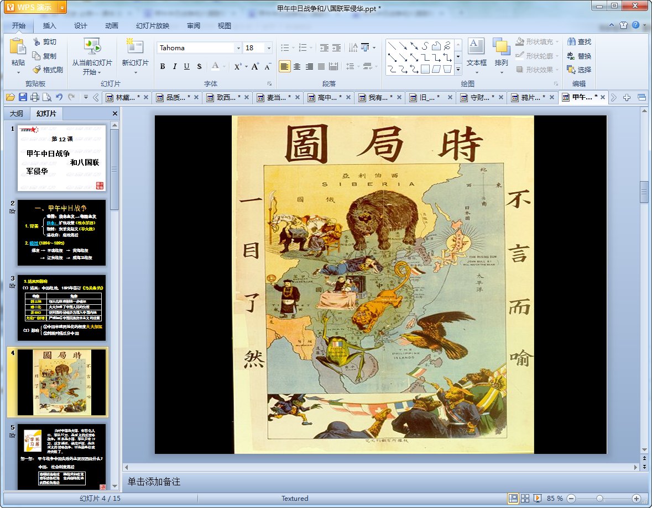Save the presentation with floppy icon
Screen dimensions: 652x508
point(23,97)
